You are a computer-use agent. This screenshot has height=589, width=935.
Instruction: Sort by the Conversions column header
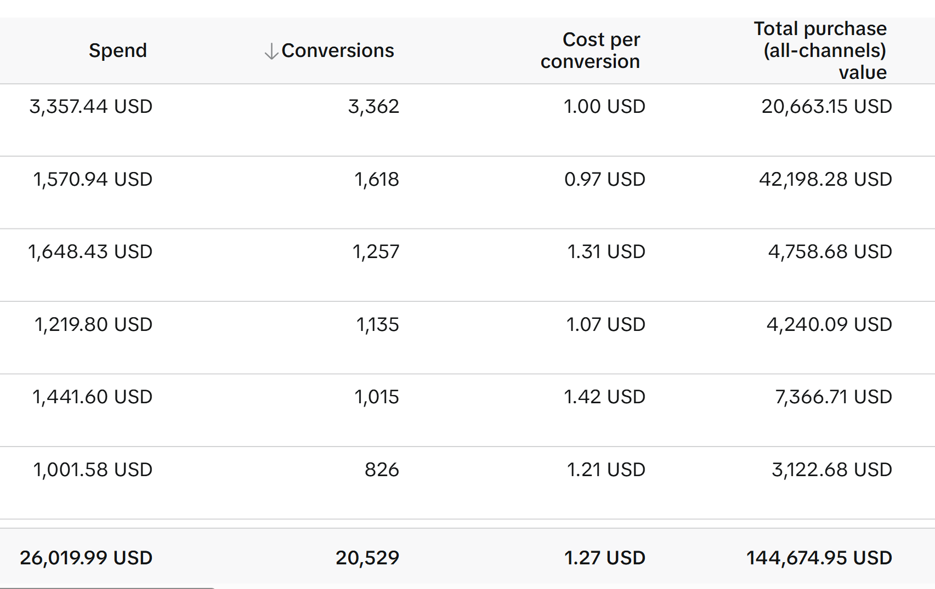pos(337,50)
